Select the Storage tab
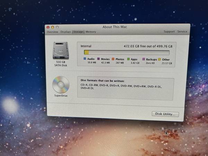The image size is (208, 156). pyautogui.click(x=78, y=32)
